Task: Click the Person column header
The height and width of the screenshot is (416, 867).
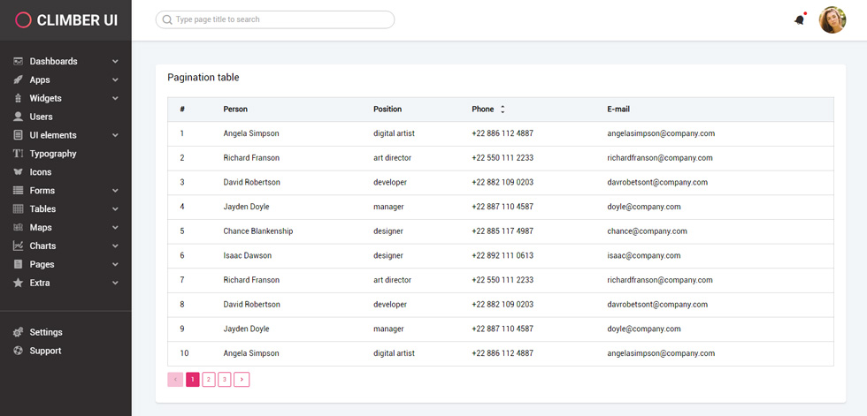Action: click(x=235, y=110)
